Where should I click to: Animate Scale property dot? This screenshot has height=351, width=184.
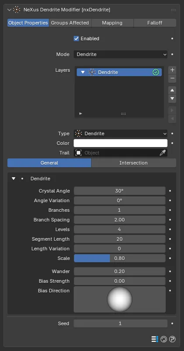170,258
